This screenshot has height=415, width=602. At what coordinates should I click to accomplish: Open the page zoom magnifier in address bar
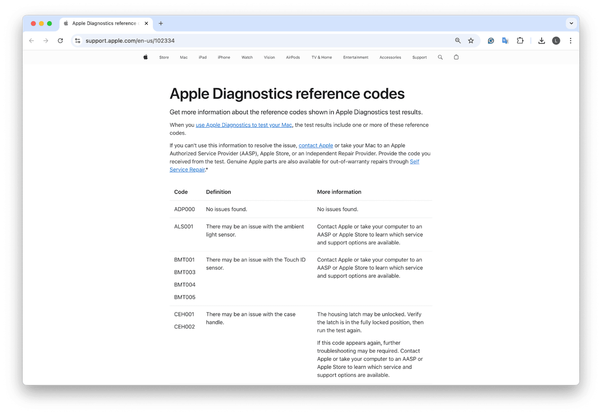[x=457, y=40]
